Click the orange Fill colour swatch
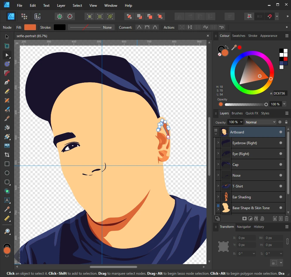Screen dimensions: 291x277 tap(30, 27)
